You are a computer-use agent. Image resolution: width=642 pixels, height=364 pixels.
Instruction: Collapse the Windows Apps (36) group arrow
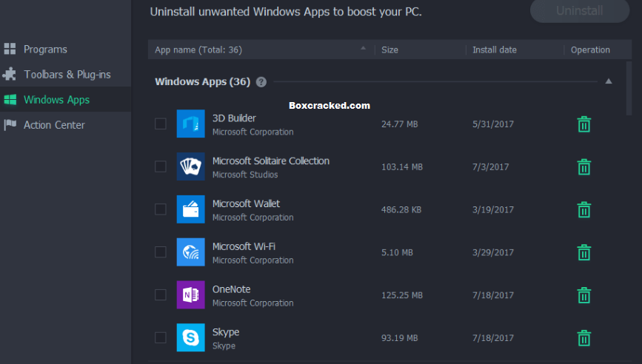609,81
